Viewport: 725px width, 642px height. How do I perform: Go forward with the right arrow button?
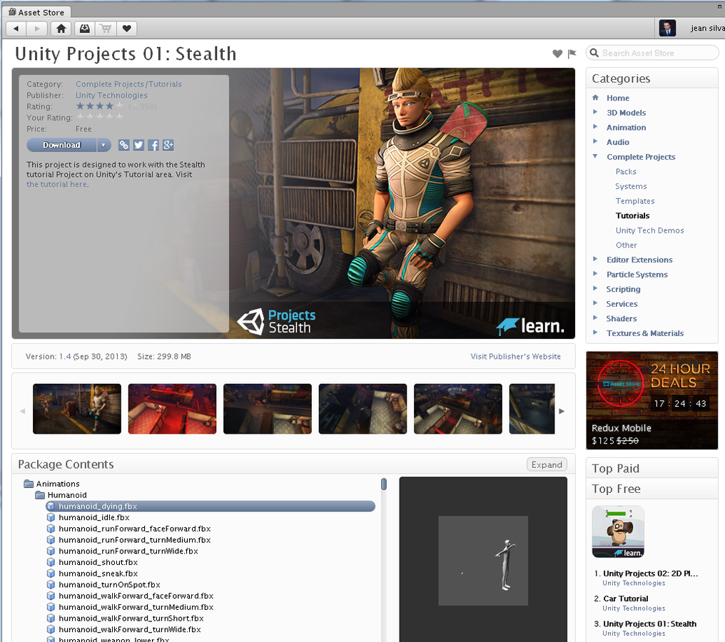pyautogui.click(x=37, y=29)
